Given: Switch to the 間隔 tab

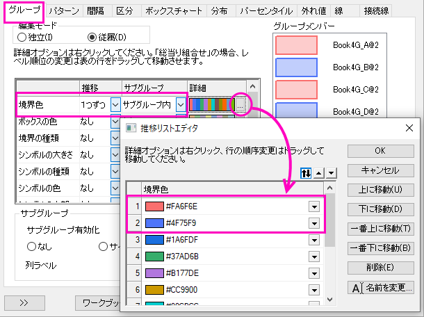Looking at the screenshot, I should coord(95,11).
